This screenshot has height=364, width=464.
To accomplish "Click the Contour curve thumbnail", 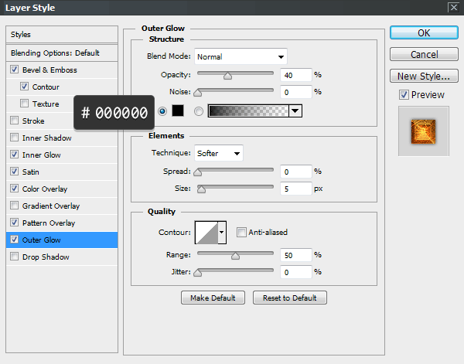I will (x=206, y=232).
